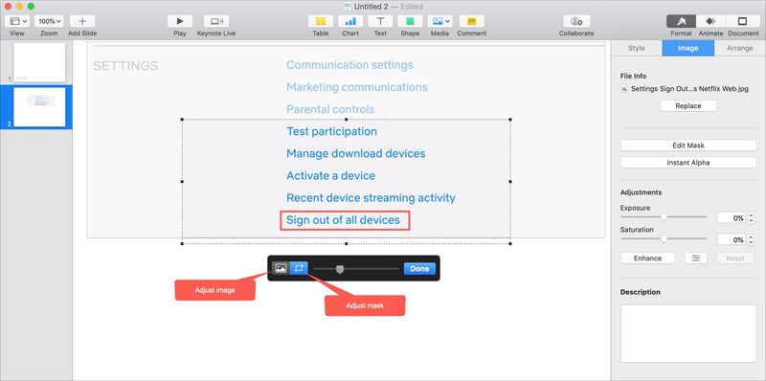Viewport: 766px width, 381px height.
Task: Toggle the Animate inspector
Action: pyautogui.click(x=710, y=21)
